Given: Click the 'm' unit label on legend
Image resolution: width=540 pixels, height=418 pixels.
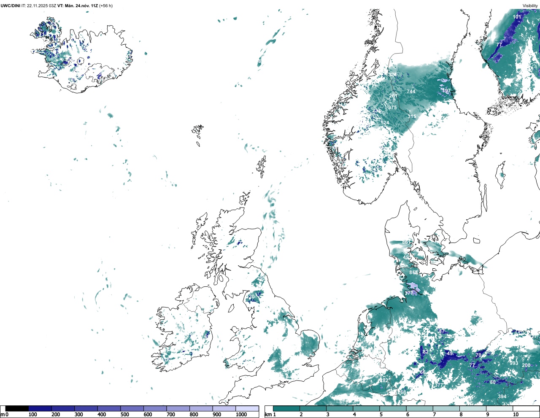Looking at the screenshot, I should point(2,415).
